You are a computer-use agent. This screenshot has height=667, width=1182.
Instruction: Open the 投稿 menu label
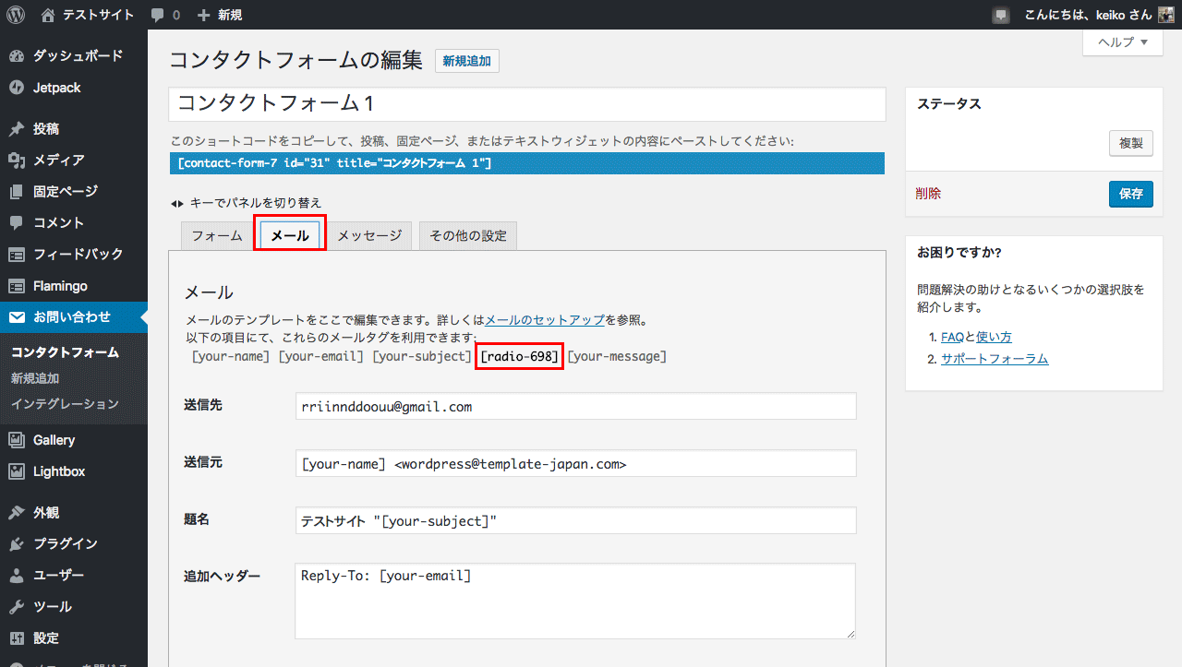[x=46, y=129]
